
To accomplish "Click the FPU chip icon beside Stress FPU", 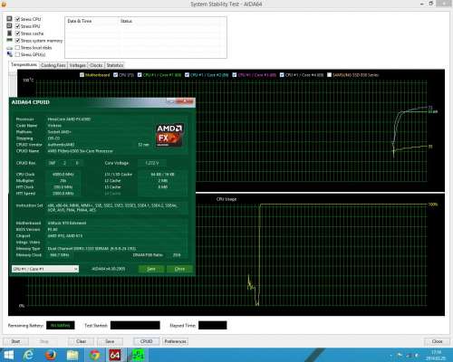I will [x=9, y=26].
